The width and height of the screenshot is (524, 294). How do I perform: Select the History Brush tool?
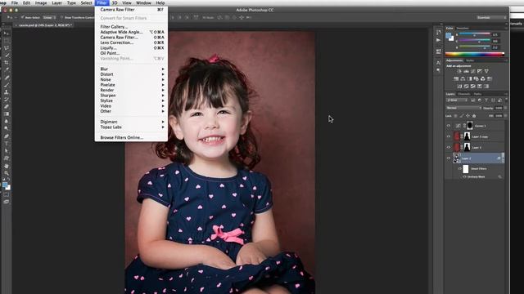point(7,100)
